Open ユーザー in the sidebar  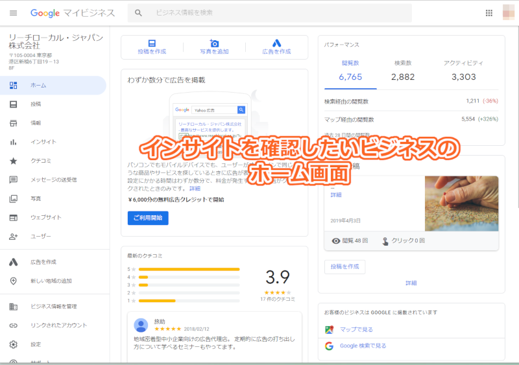[x=41, y=236]
